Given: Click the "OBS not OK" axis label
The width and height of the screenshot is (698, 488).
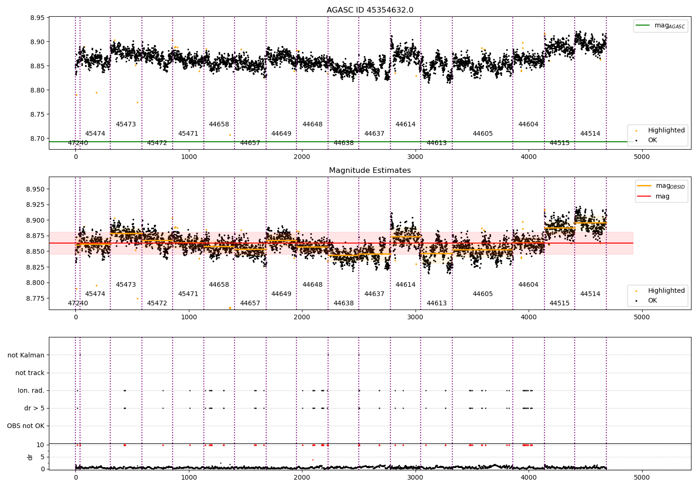Looking at the screenshot, I should [x=26, y=426].
